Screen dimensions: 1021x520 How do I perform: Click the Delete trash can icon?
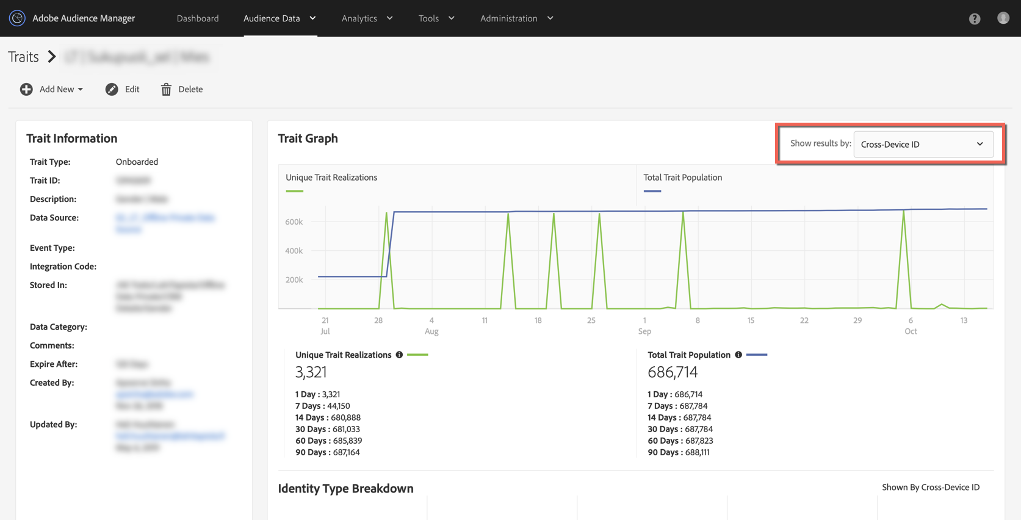click(x=166, y=90)
